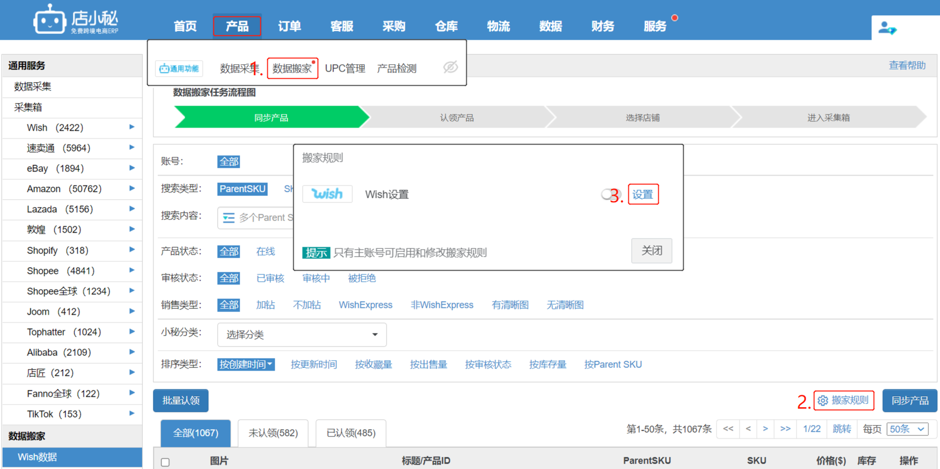Open the 数据 menu
The width and height of the screenshot is (940, 469).
pyautogui.click(x=551, y=26)
